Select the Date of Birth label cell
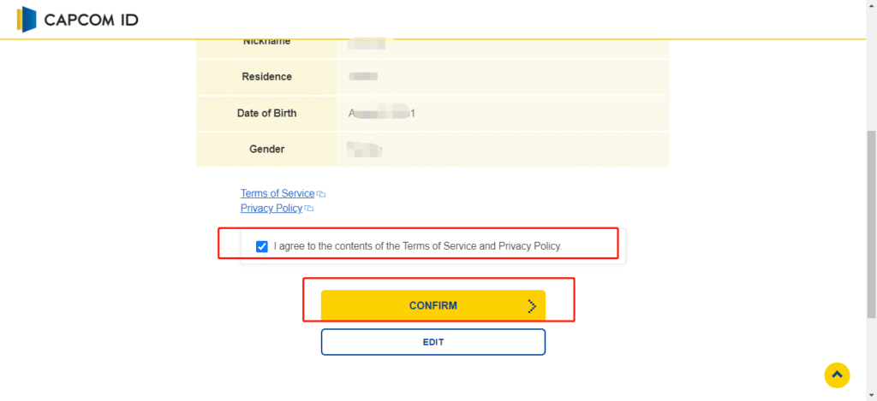 coord(267,113)
